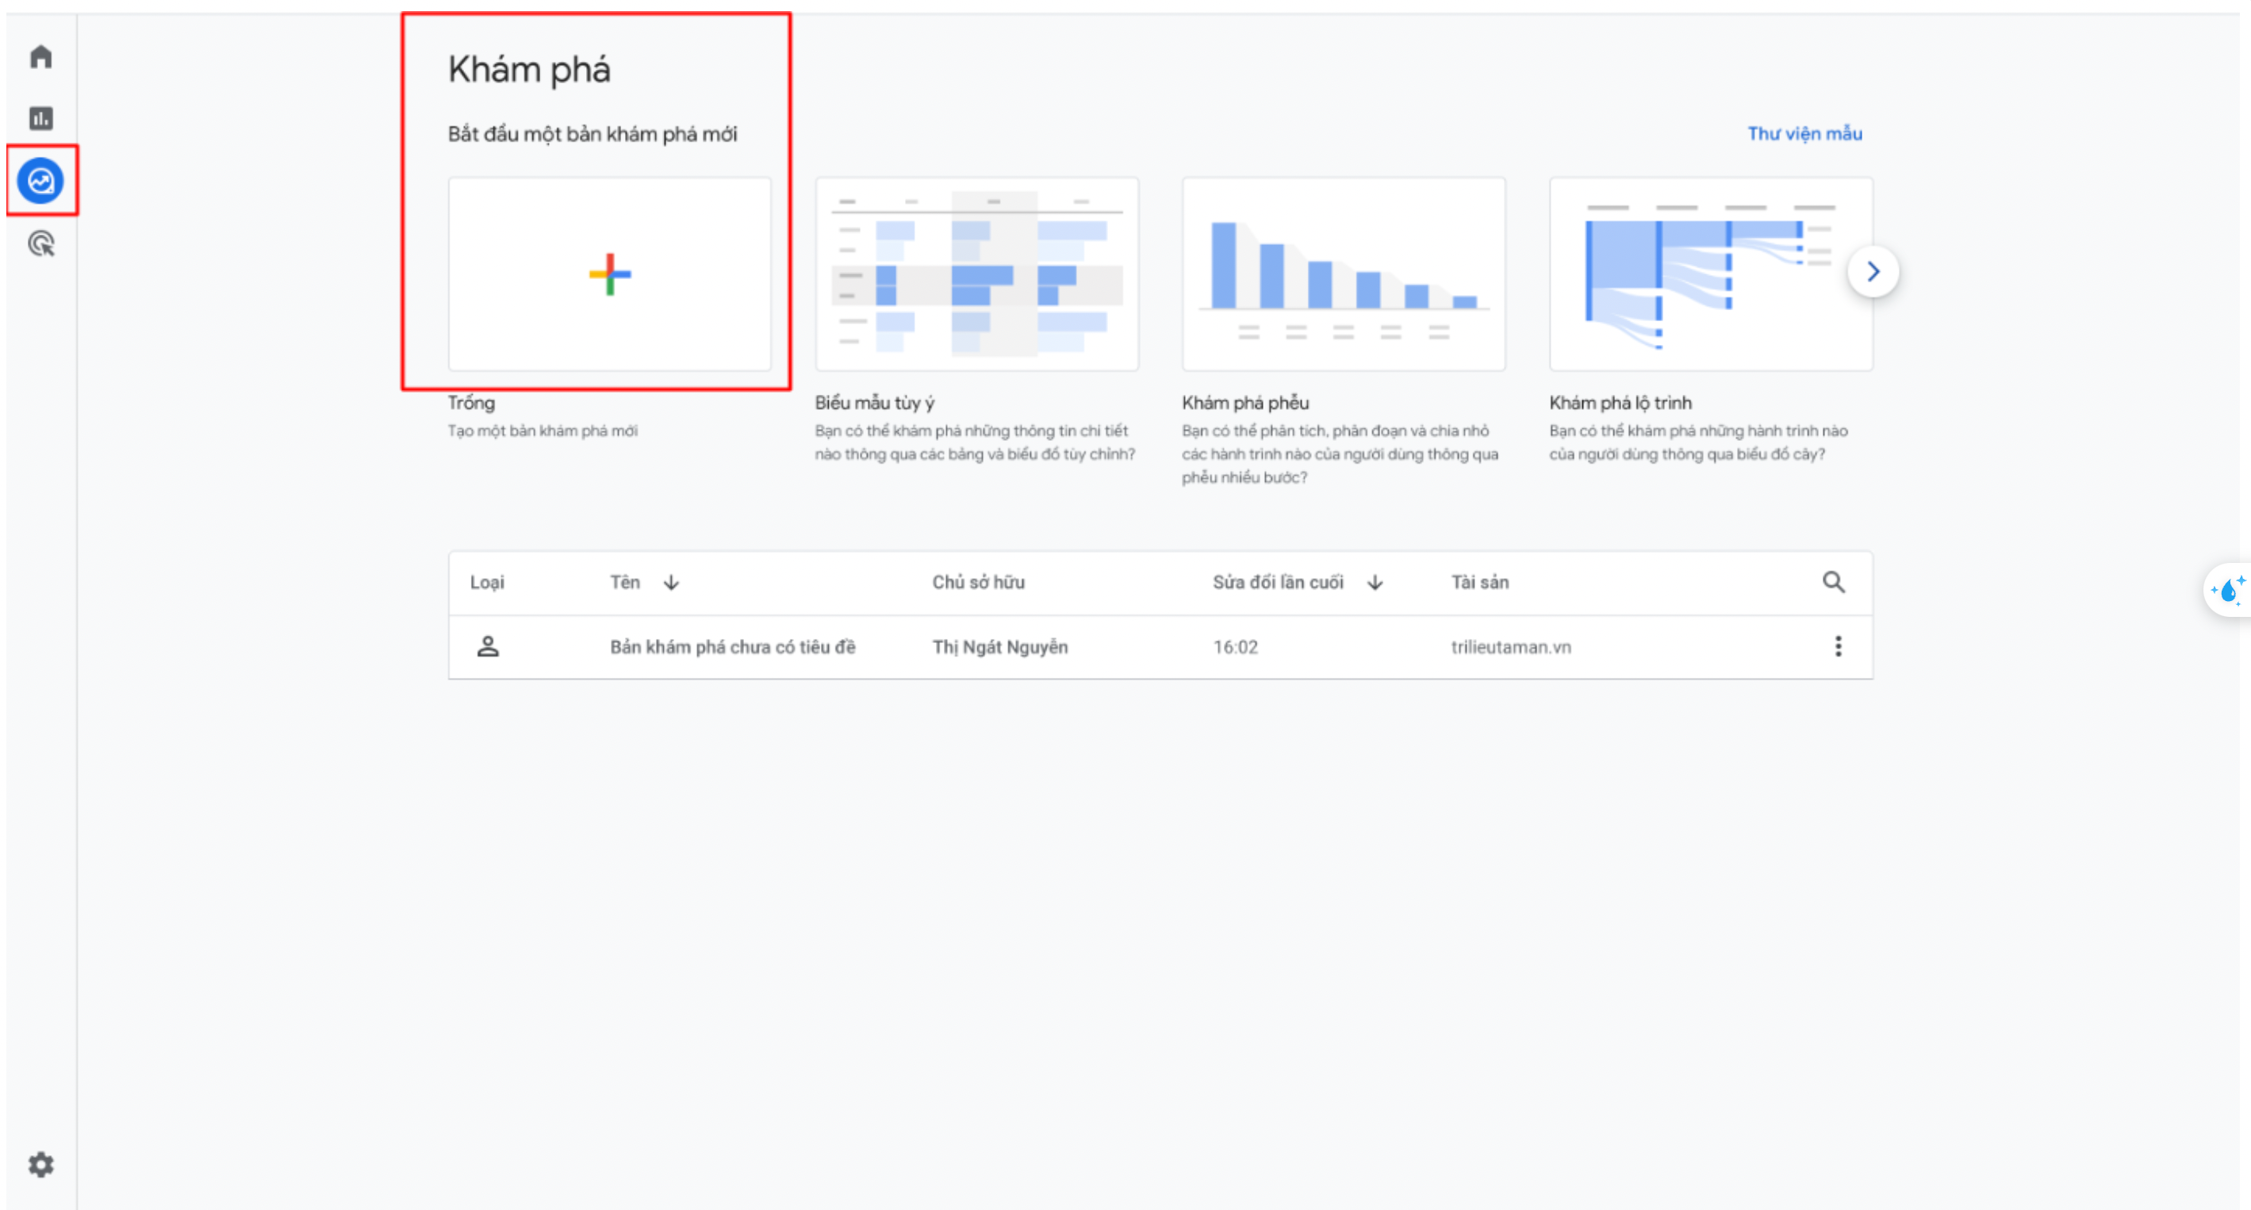Click owner Thị Ngát Nguyễn cell

(999, 646)
